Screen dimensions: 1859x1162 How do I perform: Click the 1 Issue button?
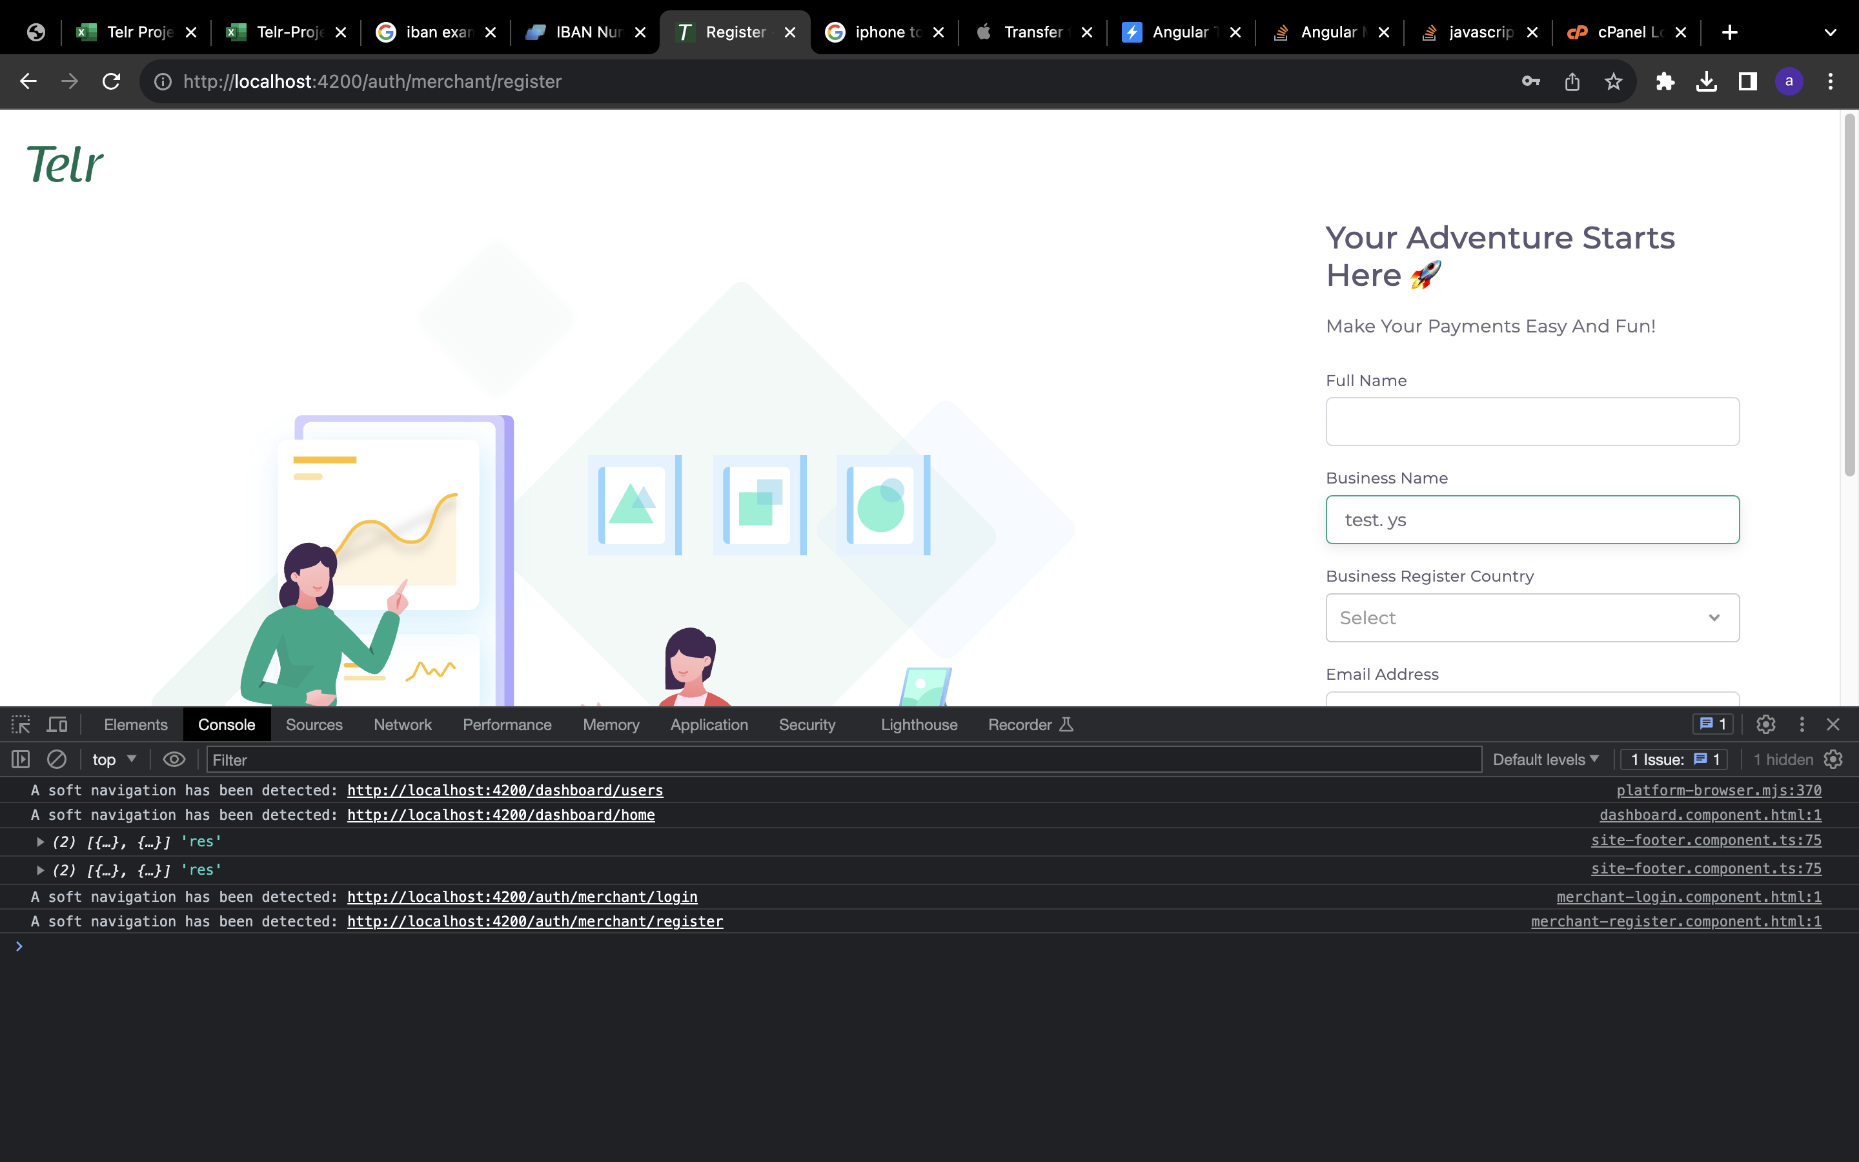[x=1674, y=759]
